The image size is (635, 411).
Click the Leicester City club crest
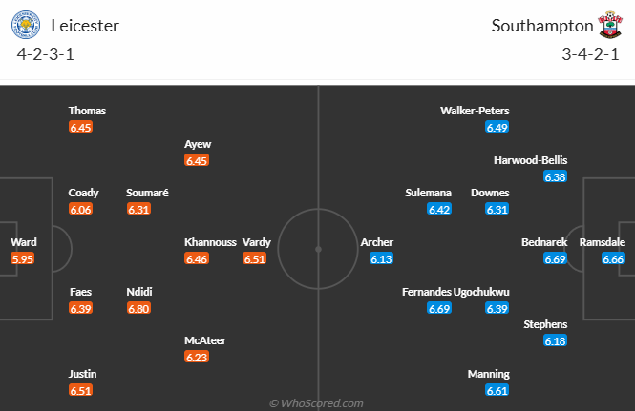click(26, 25)
